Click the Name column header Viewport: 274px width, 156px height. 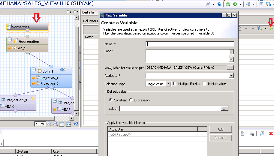point(91,37)
